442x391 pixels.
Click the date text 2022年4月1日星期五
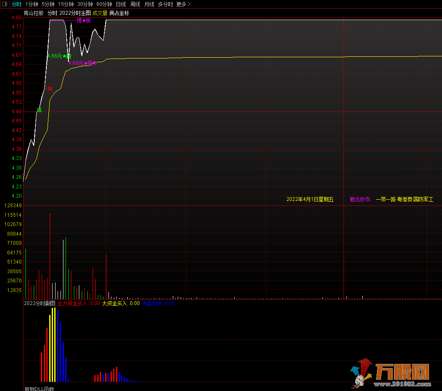click(310, 199)
